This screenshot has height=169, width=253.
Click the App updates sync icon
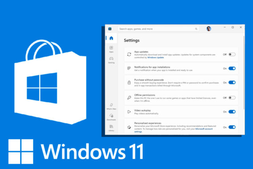[129, 54]
